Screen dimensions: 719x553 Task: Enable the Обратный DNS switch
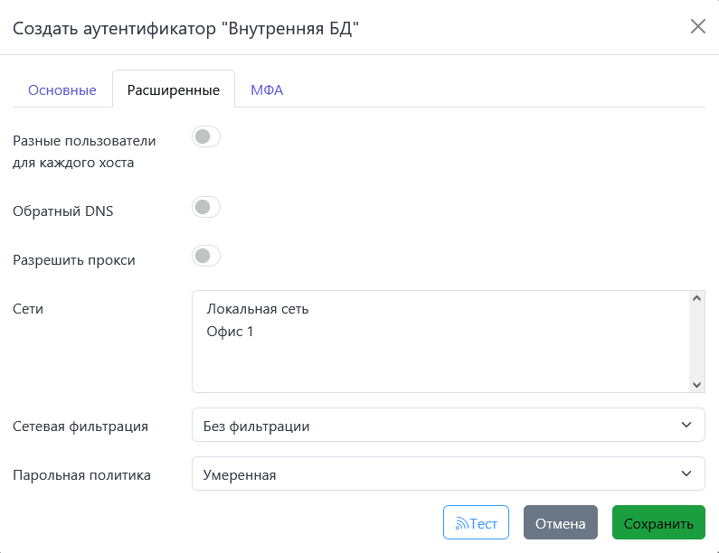point(206,208)
